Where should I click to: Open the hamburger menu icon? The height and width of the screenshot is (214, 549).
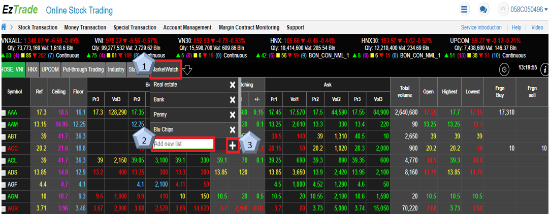464,9
